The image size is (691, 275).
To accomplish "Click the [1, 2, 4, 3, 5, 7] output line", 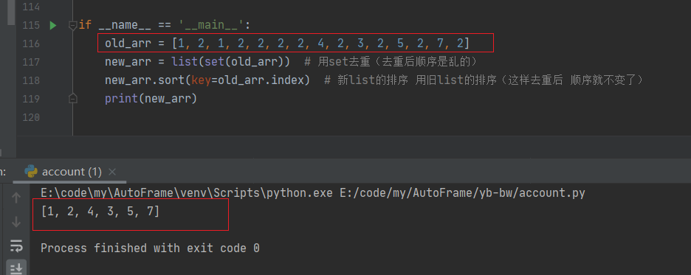I will pyautogui.click(x=100, y=212).
